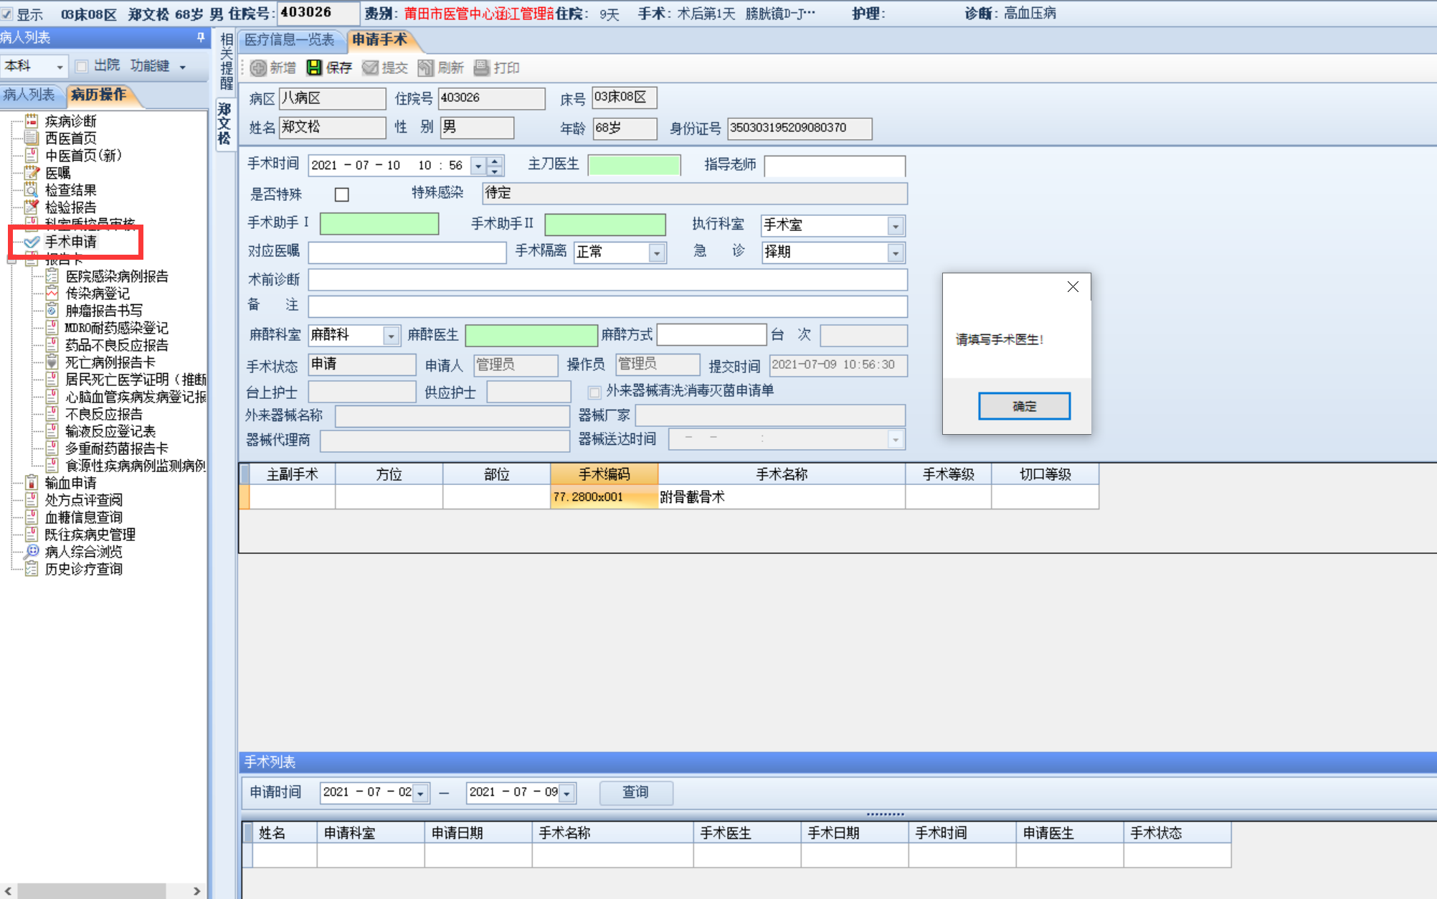Click the 查询 button
1437x899 pixels.
(x=635, y=792)
